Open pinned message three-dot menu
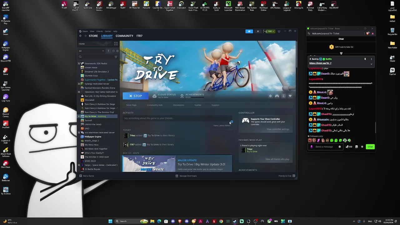The width and height of the screenshot is (400, 225). pyautogui.click(x=371, y=59)
